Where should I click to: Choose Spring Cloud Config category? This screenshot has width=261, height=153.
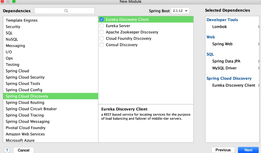coord(51,90)
